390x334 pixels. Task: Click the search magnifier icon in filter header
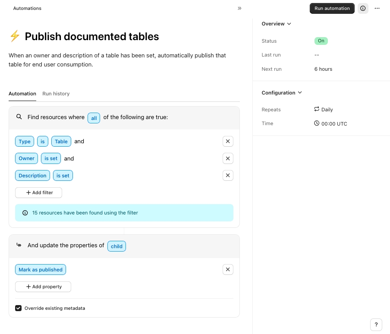pyautogui.click(x=19, y=117)
